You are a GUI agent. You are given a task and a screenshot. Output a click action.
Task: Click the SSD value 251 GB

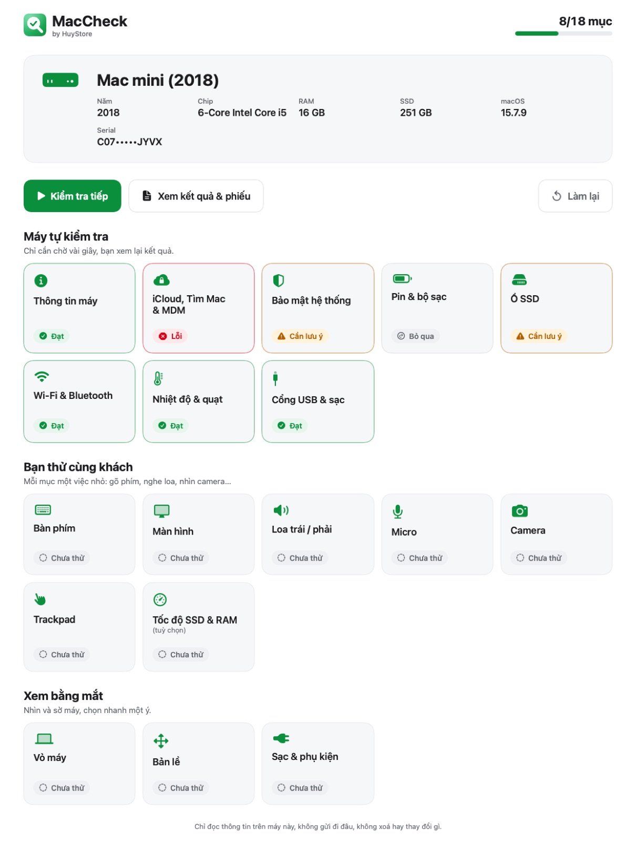click(x=416, y=113)
